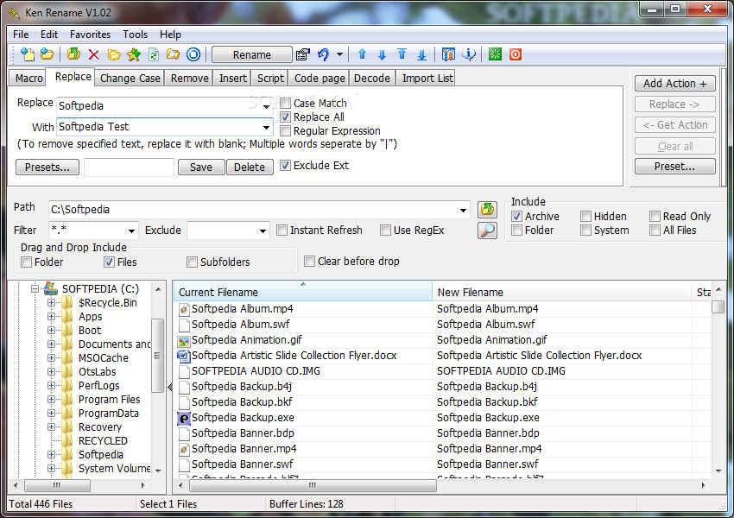Click the properties sheet icon next to Rename

tap(303, 54)
